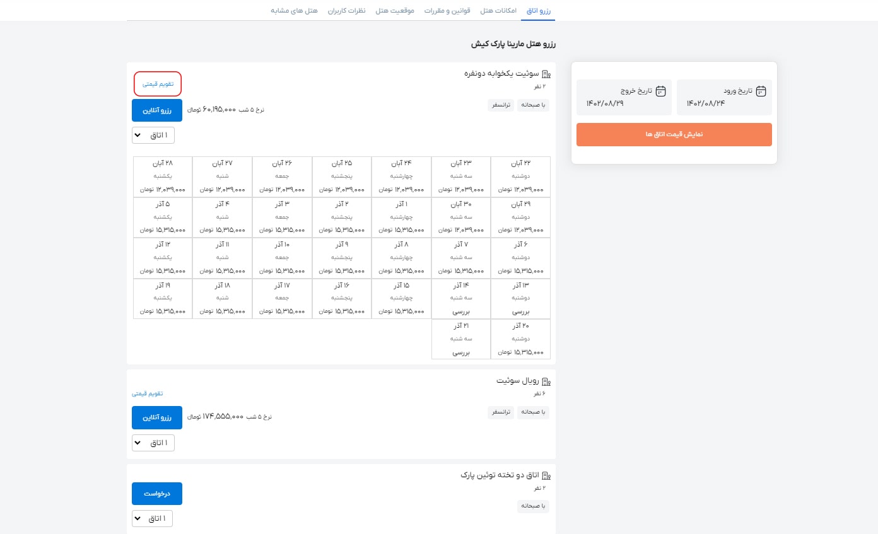Select the ۲۲ آبان cell in the price calendar
The height and width of the screenshot is (534, 878).
point(520,176)
